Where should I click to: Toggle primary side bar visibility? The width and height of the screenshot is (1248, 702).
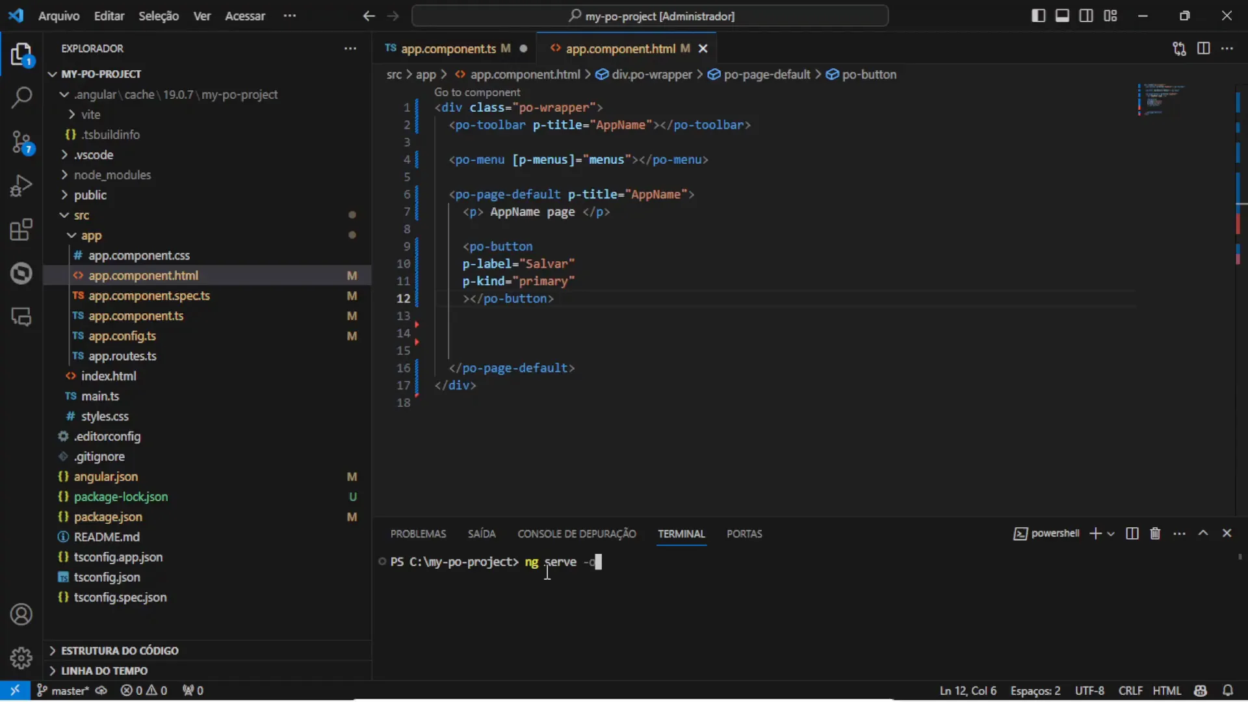[x=1038, y=16]
